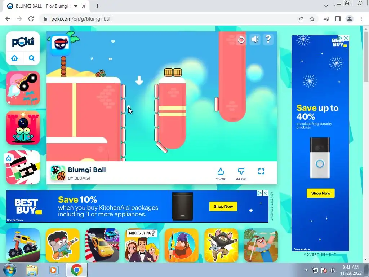This screenshot has height=277, width=369.
Task: Click Shop Now in KitchenAid banner ad
Action: click(223, 206)
